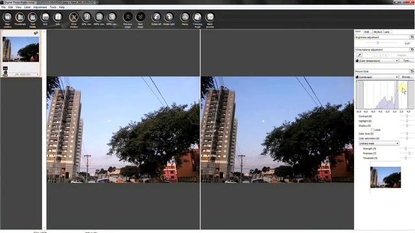Show the Grid overlay
The height and width of the screenshot is (233, 415).
click(45, 17)
